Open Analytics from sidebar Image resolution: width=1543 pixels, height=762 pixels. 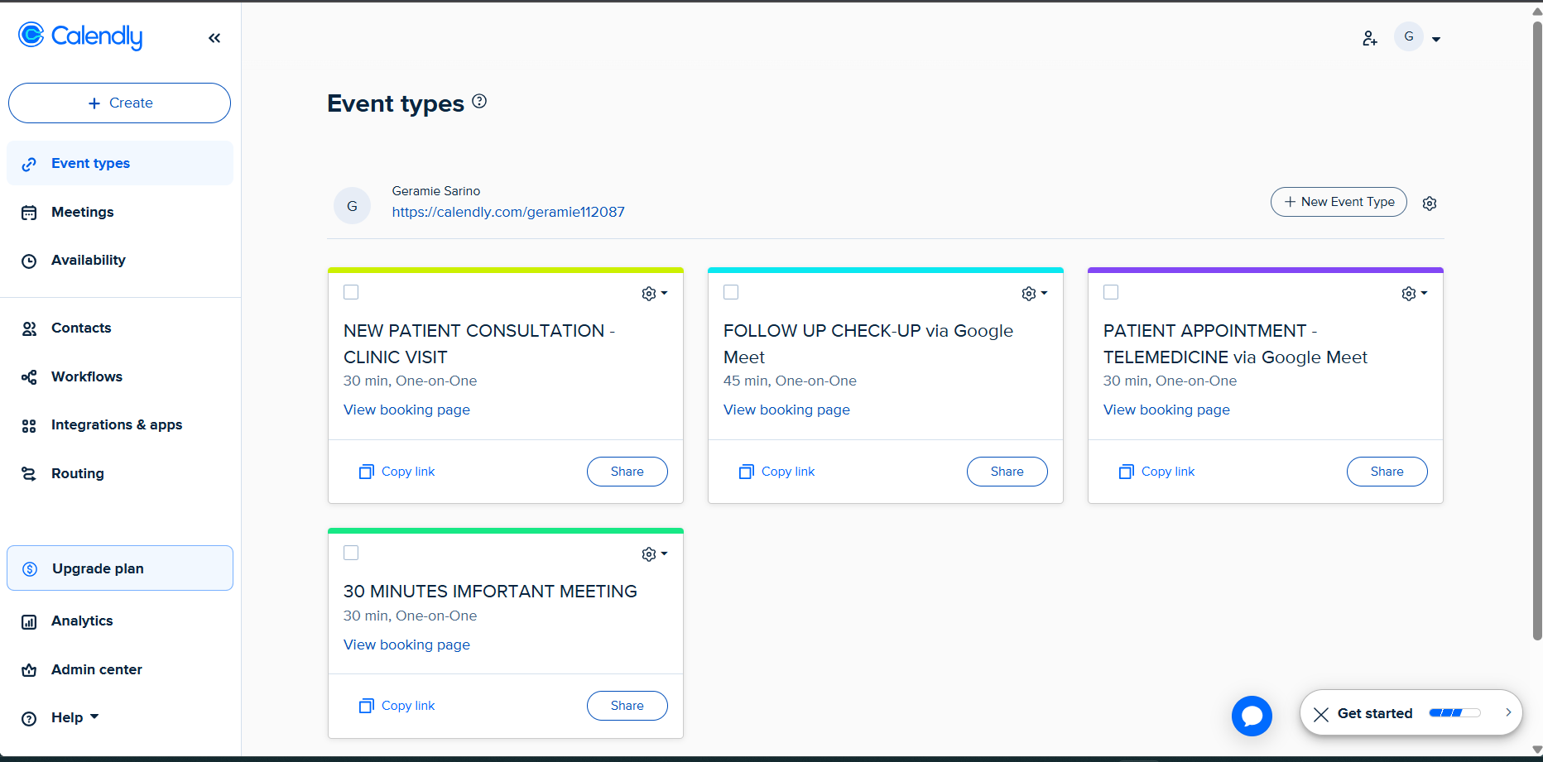pos(120,621)
